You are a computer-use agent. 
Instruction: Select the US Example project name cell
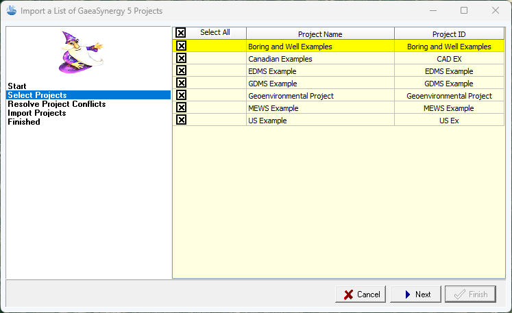tap(320, 121)
